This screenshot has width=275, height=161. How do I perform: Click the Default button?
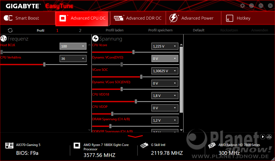point(198,30)
